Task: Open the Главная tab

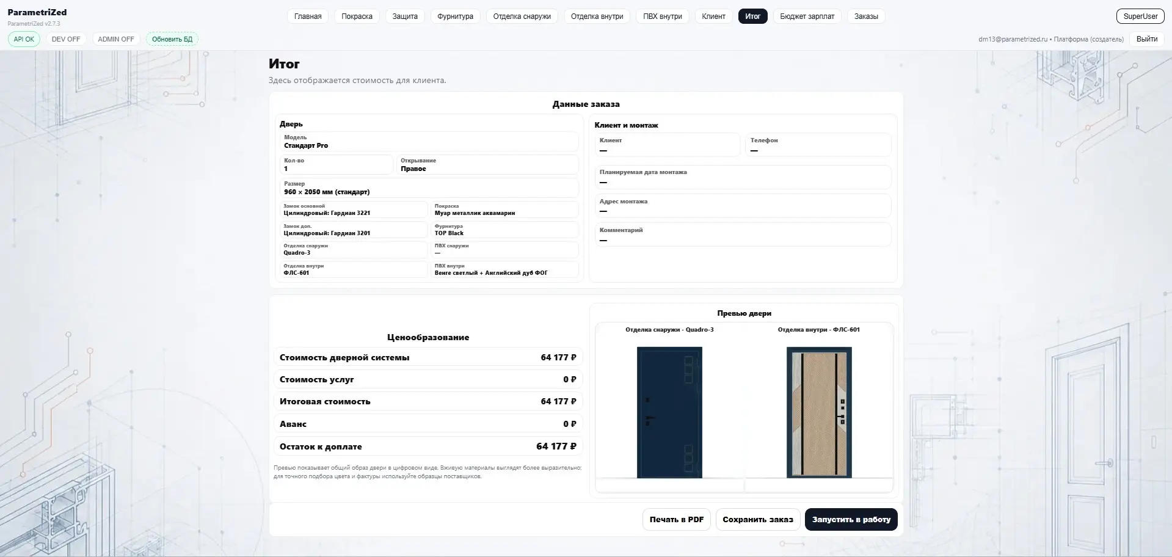Action: pos(308,16)
